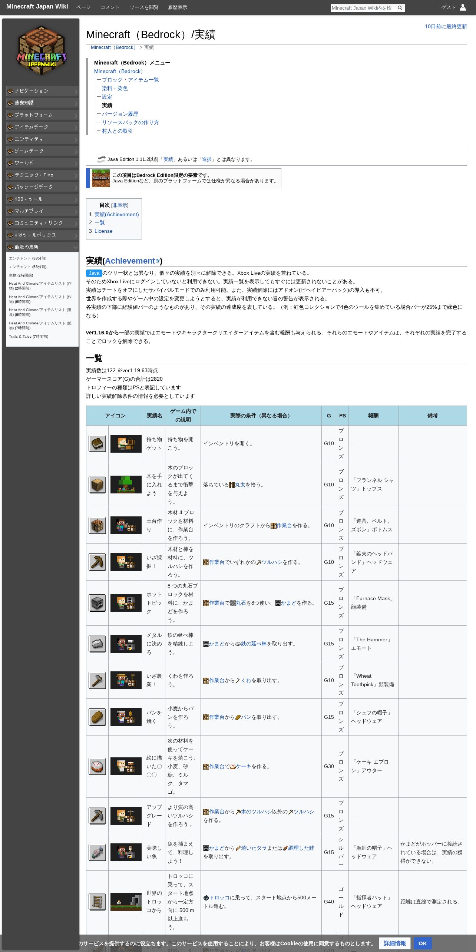Click in the wiki search field
476x952 pixels.
363,8
